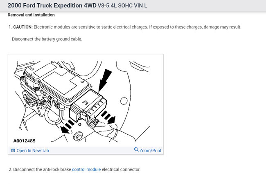The height and width of the screenshot is (184, 266).
Task: Select the Zoom/Print link text
Action: coord(150,151)
